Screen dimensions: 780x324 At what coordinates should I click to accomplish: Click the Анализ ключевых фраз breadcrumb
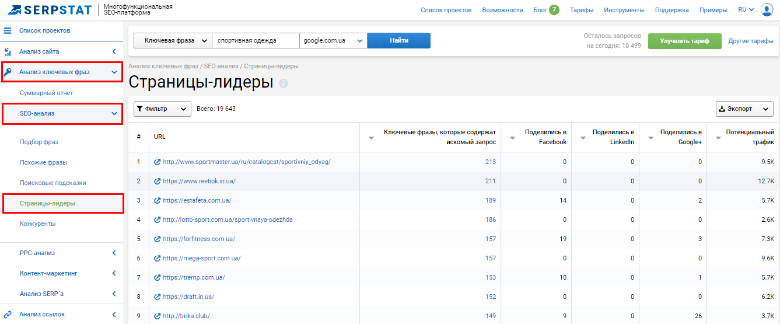(x=163, y=66)
